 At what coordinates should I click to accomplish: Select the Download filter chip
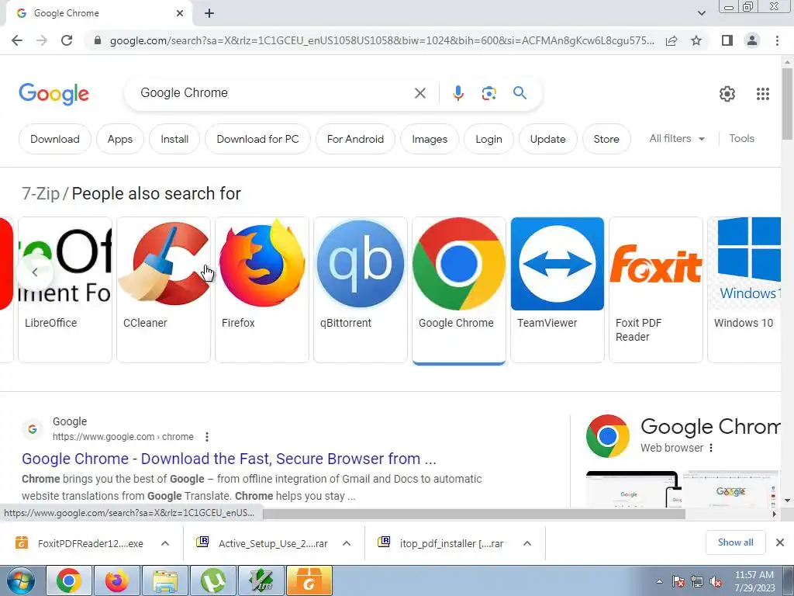click(x=55, y=139)
